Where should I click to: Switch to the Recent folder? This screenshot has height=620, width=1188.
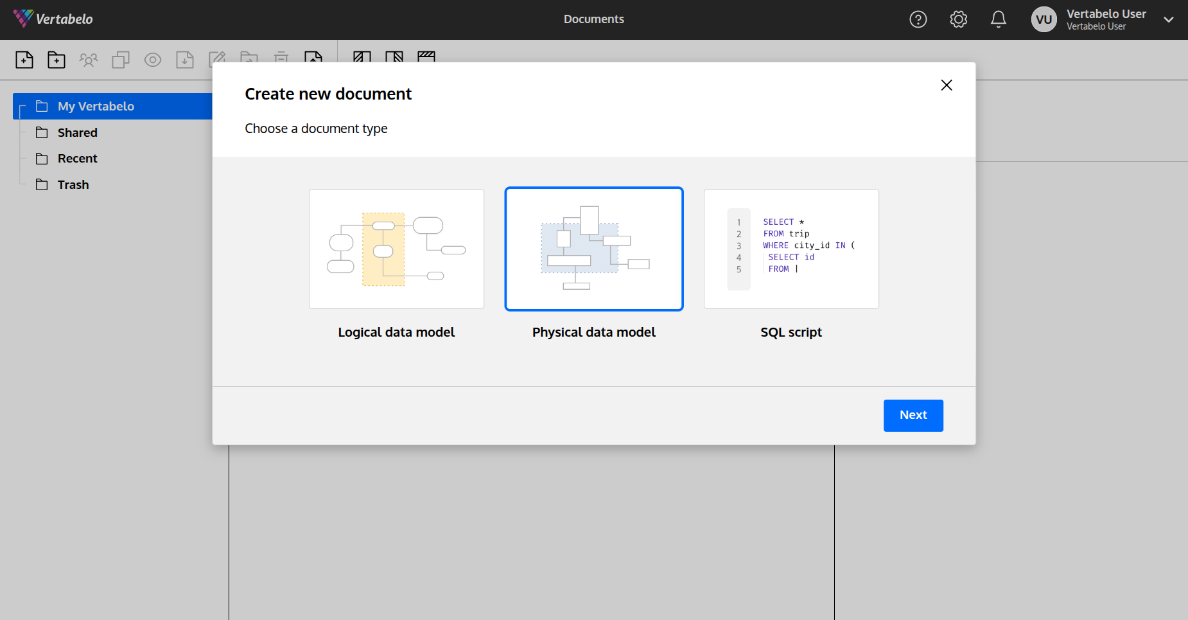[77, 158]
